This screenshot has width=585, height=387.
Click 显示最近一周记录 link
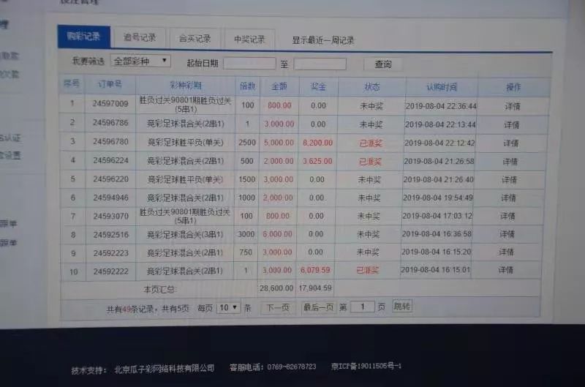point(322,40)
